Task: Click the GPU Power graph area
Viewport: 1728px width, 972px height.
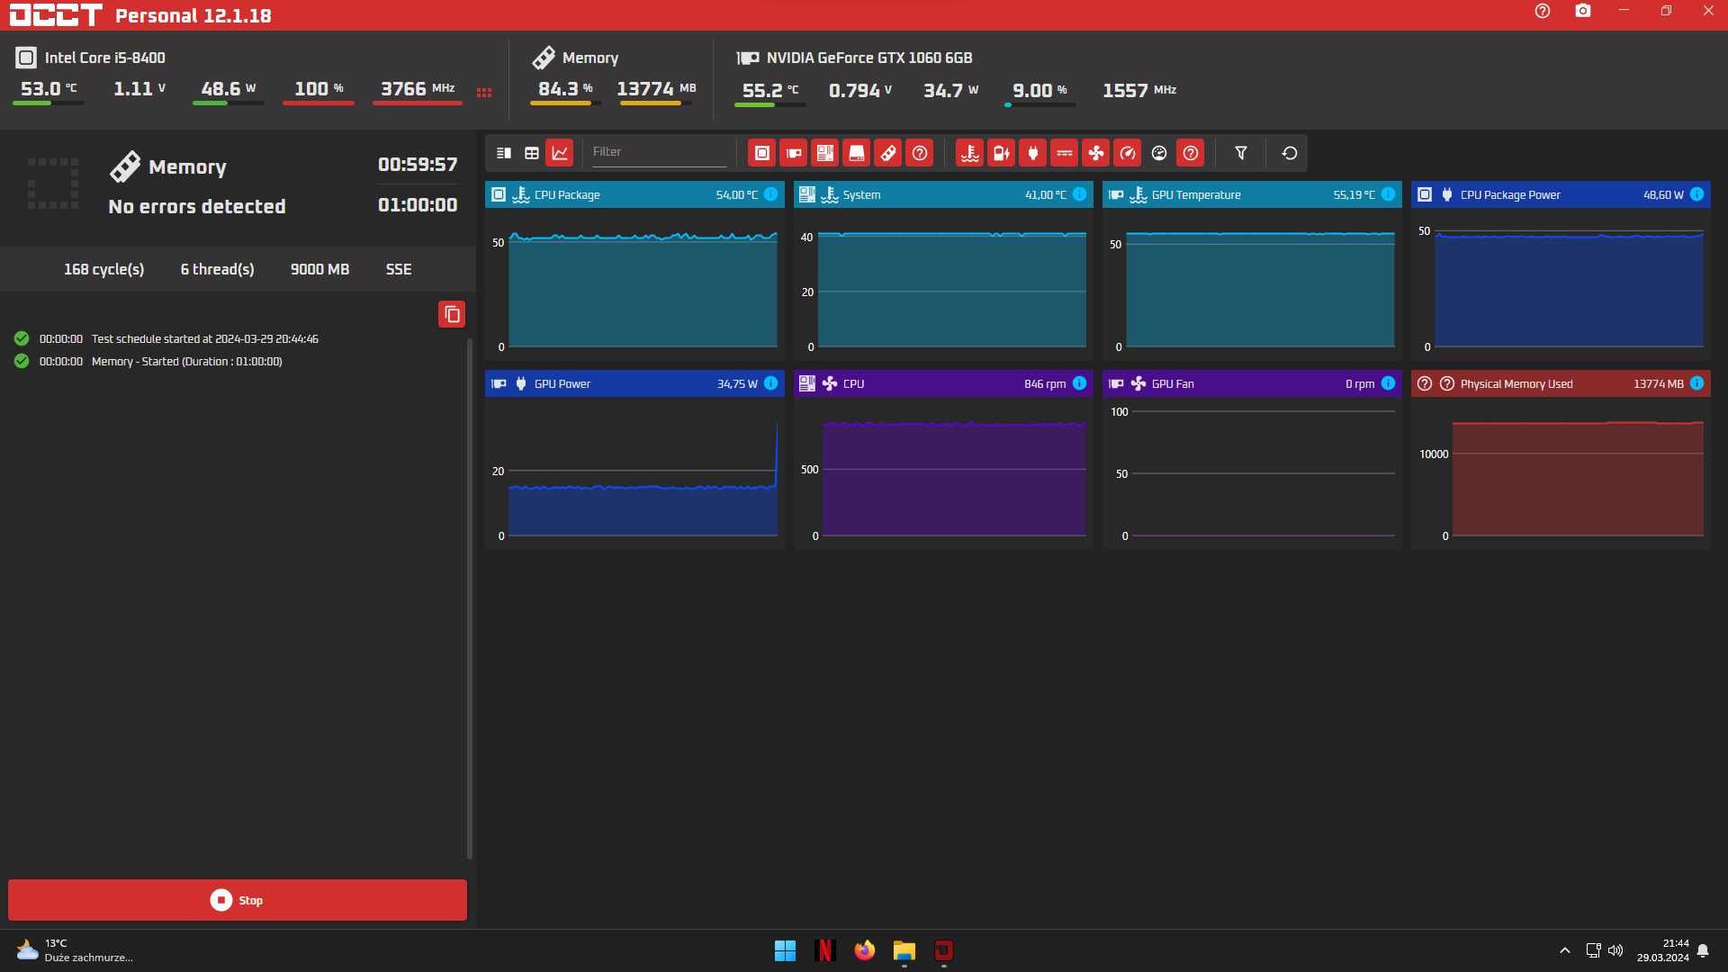Action: [634, 472]
